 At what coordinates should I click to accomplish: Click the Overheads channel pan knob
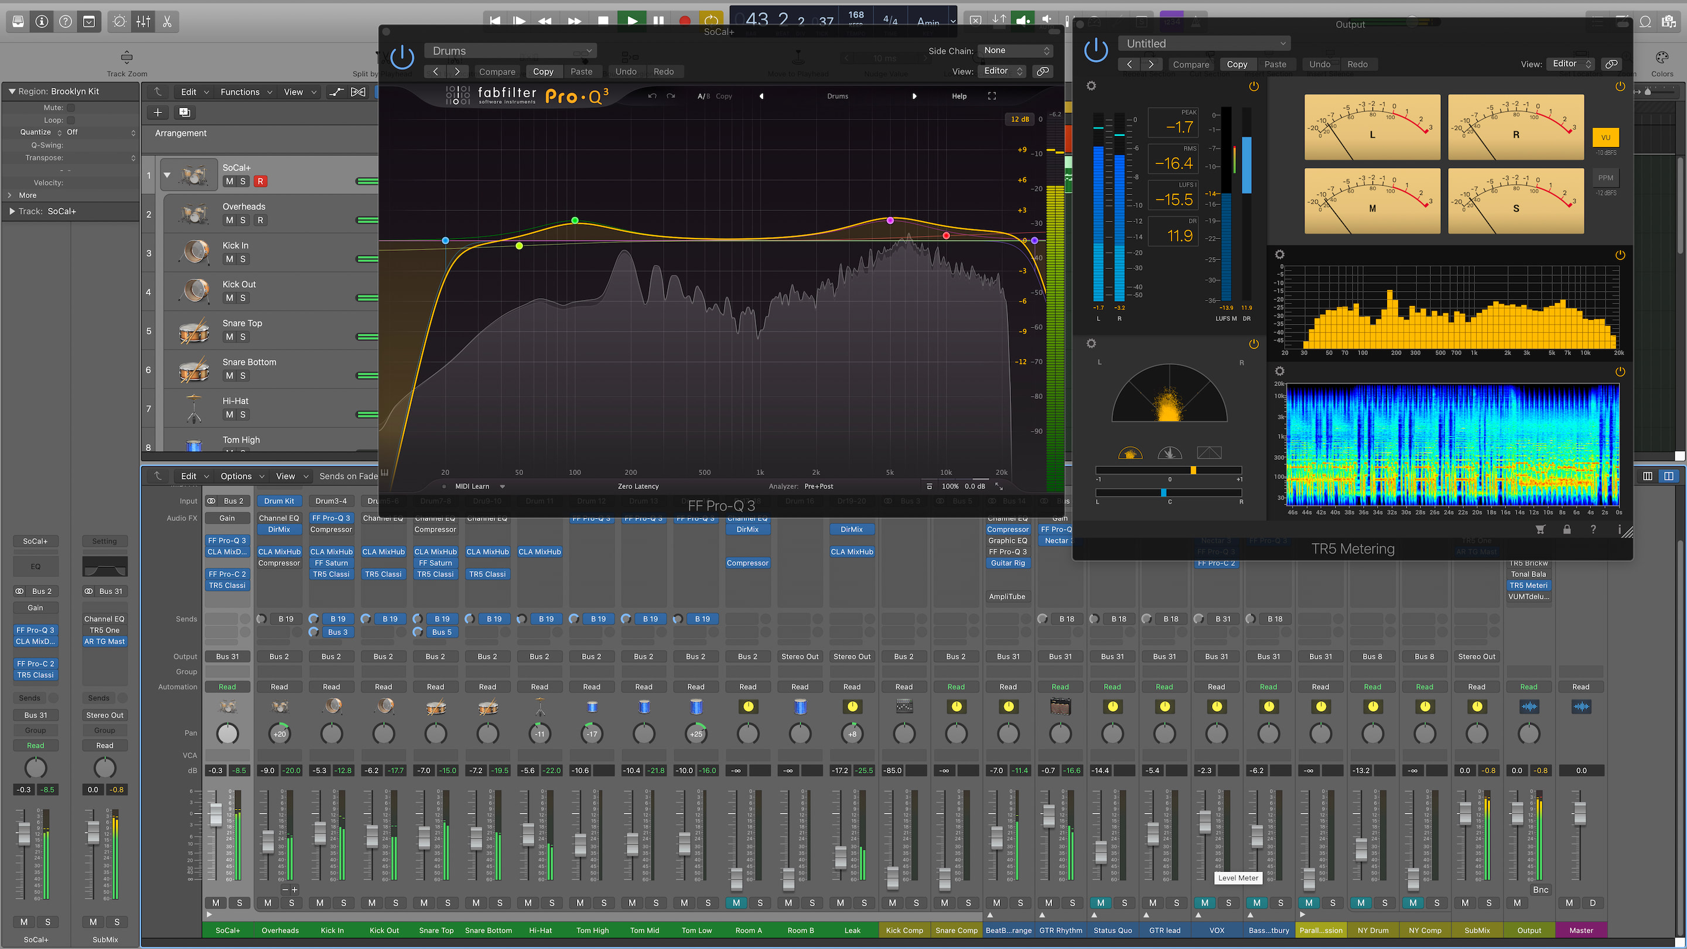click(279, 733)
